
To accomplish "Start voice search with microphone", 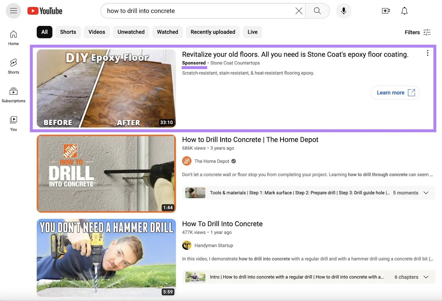I will (x=344, y=11).
